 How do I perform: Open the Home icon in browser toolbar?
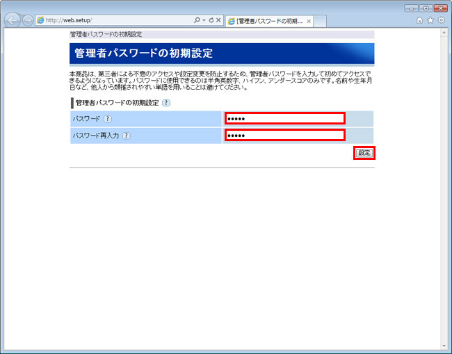(419, 21)
